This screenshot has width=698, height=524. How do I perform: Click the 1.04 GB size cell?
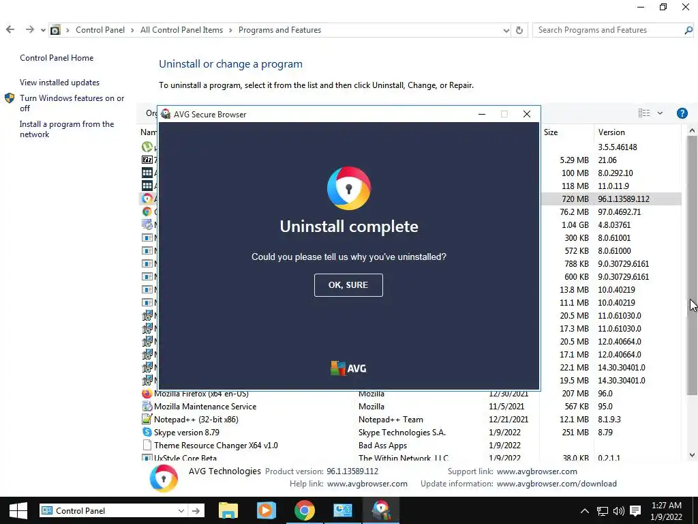click(x=575, y=224)
